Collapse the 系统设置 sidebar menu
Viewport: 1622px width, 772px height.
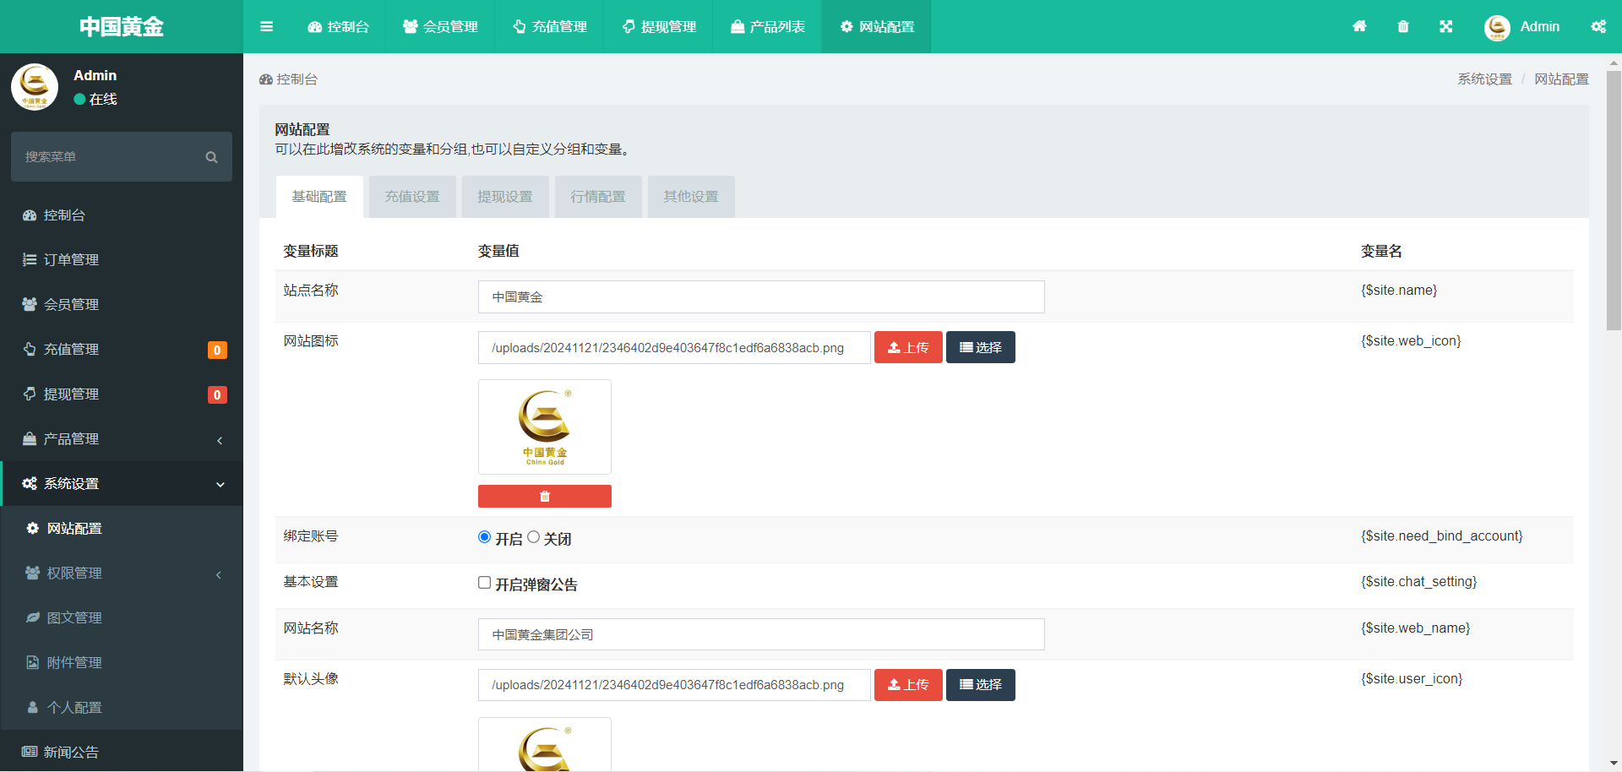122,484
